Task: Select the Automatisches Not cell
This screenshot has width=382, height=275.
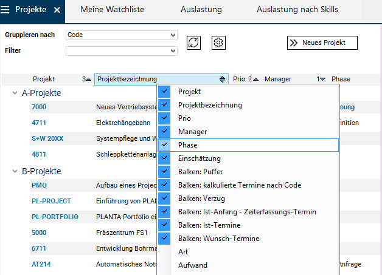Action: pos(126,264)
